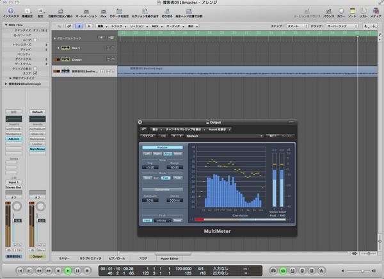Select Fast RMS mode in MultiMeter

pyautogui.click(x=166, y=178)
